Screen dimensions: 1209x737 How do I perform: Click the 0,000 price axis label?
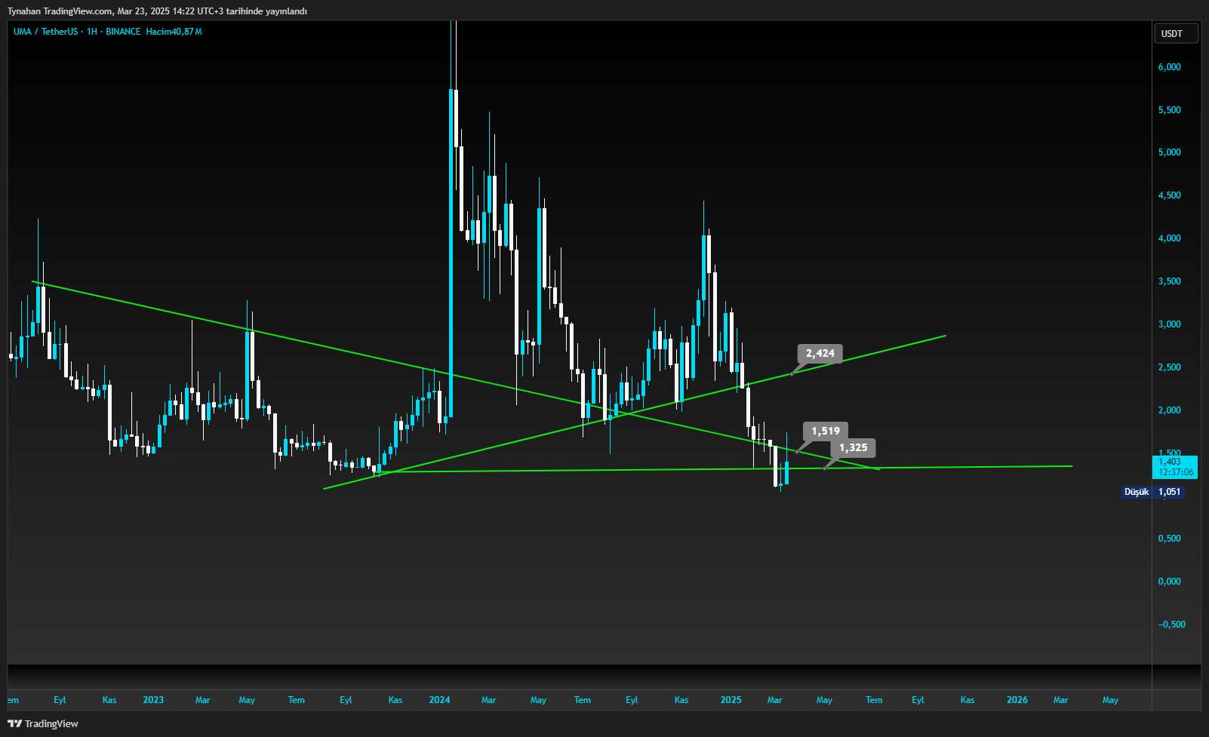(1169, 582)
